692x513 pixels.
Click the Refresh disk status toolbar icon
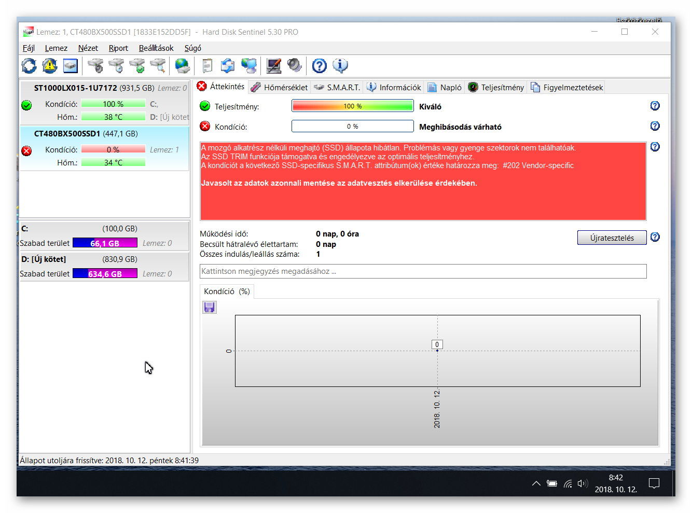tap(29, 66)
